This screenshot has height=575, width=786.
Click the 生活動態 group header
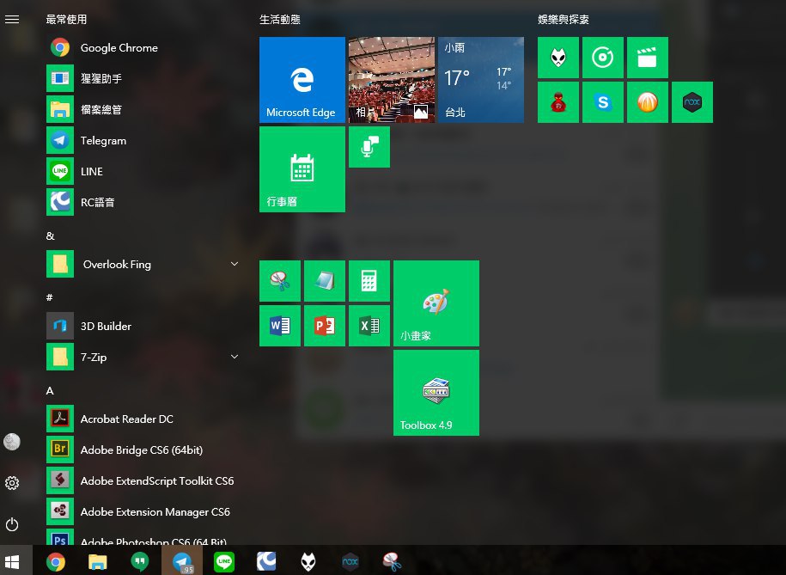click(x=280, y=20)
